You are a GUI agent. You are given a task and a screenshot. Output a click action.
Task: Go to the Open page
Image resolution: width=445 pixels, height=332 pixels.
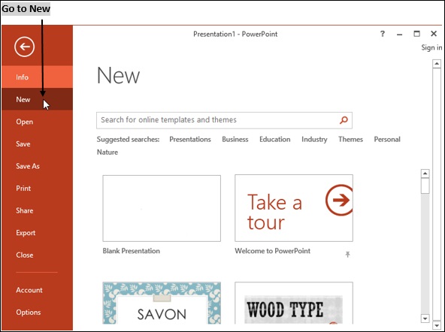pyautogui.click(x=37, y=122)
